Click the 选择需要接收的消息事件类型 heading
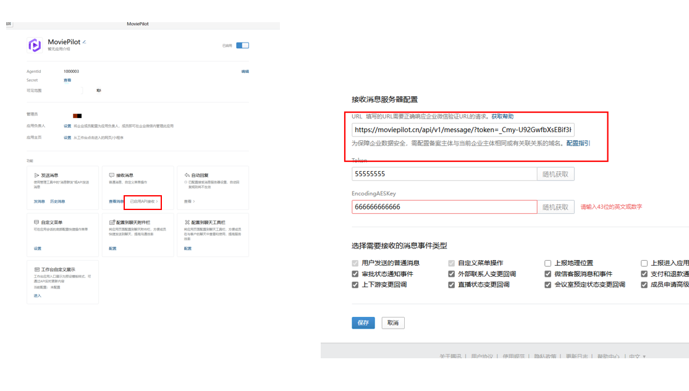 pyautogui.click(x=399, y=246)
